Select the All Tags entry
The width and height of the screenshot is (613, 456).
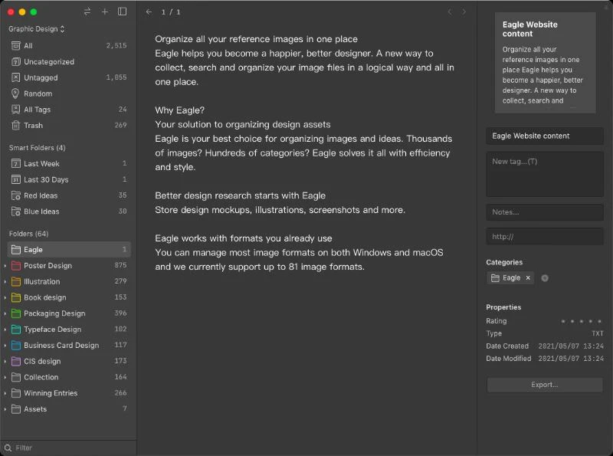[x=37, y=110]
